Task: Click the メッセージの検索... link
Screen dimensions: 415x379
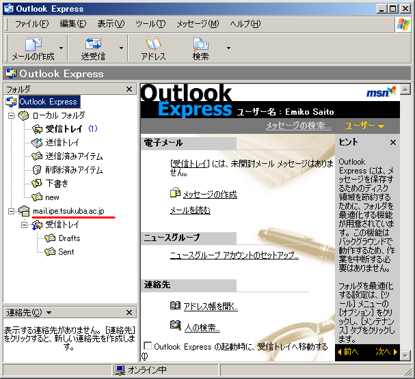Action: click(x=298, y=126)
